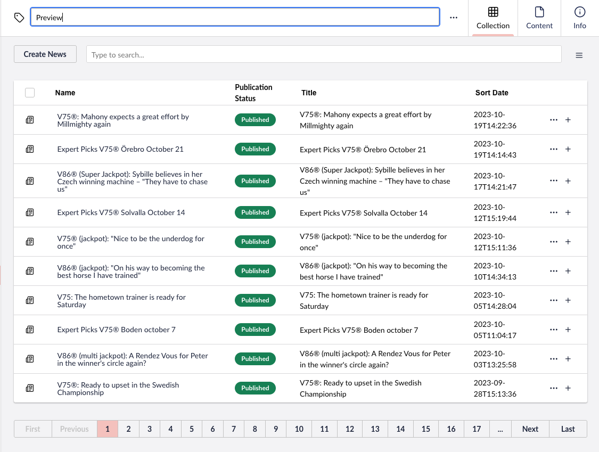Image resolution: width=599 pixels, height=452 pixels.
Task: Click the news icon for the Sybille Super Jackpot row
Action: coord(30,180)
